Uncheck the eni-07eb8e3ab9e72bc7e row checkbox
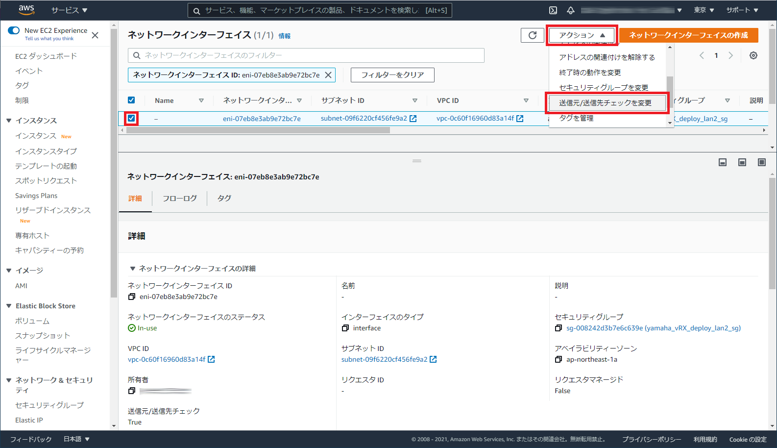777x448 pixels. point(131,118)
